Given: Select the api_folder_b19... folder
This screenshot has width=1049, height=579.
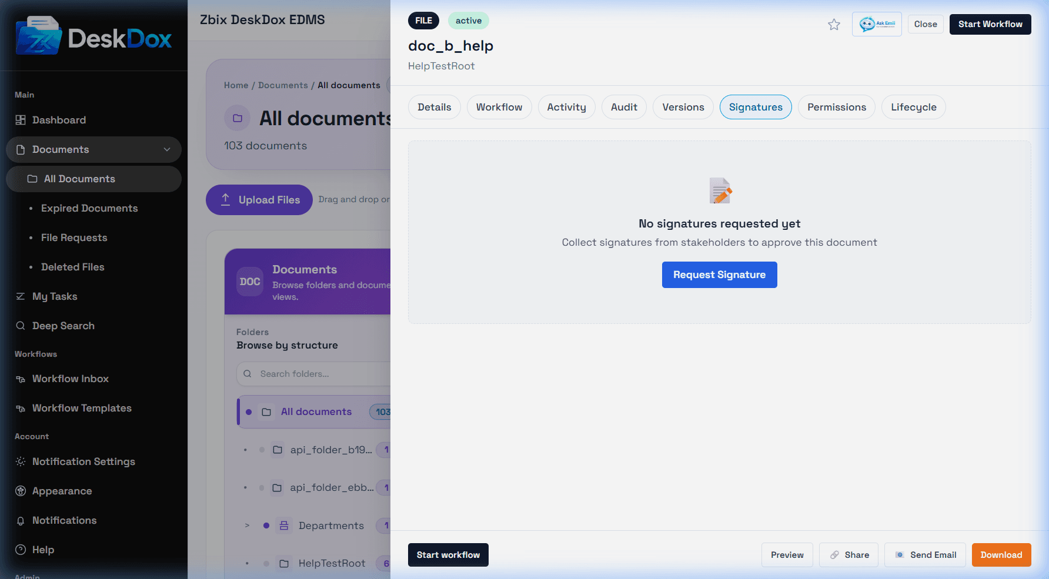Looking at the screenshot, I should point(330,450).
